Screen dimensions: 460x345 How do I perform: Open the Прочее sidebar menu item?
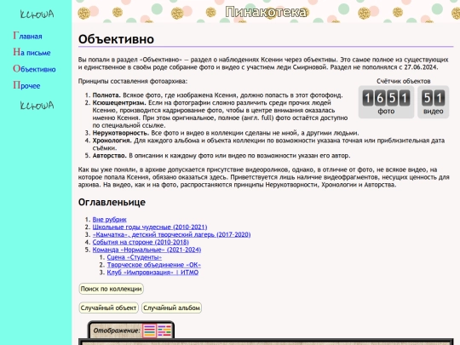coord(26,85)
